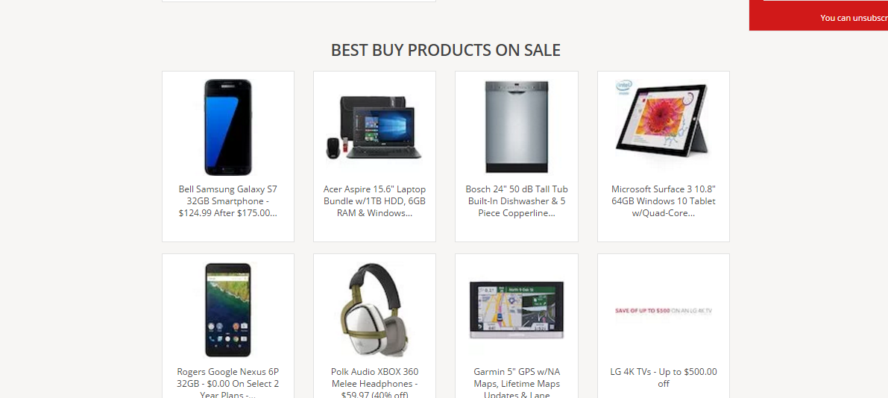Click the Google Nexus 6P phone image

[x=227, y=310]
